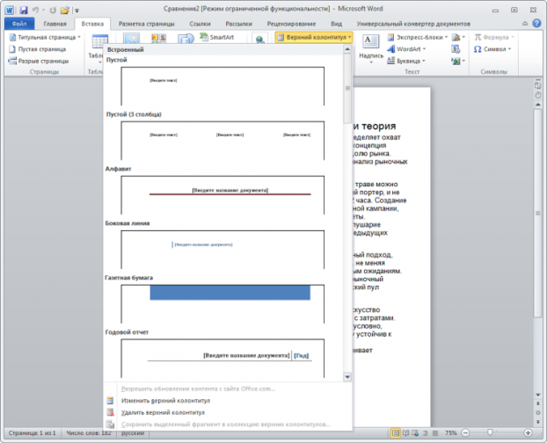Switch to print layout view in status bar
The width and height of the screenshot is (547, 443).
395,433
